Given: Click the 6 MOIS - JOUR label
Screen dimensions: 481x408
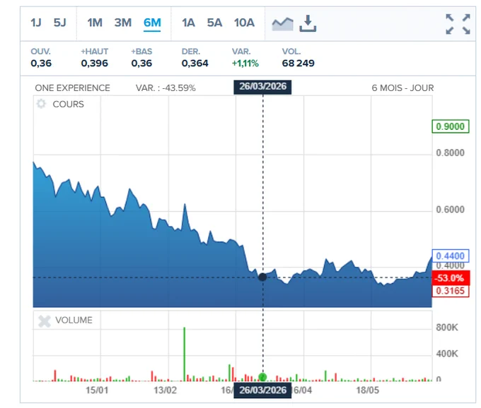Looking at the screenshot, I should tap(402, 88).
